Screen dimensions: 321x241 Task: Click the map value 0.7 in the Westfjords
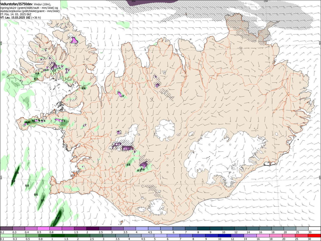tap(36, 79)
